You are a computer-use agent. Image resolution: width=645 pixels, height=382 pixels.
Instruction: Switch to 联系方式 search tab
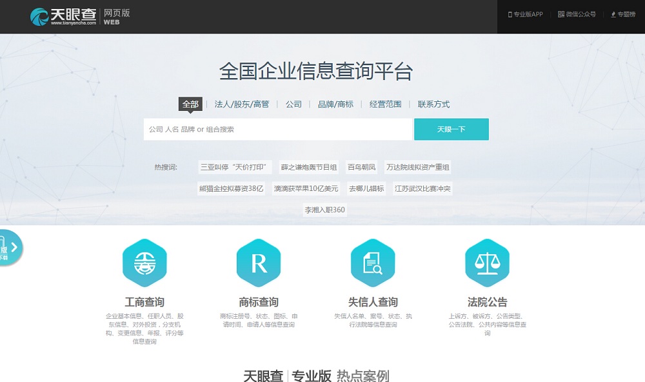point(433,104)
